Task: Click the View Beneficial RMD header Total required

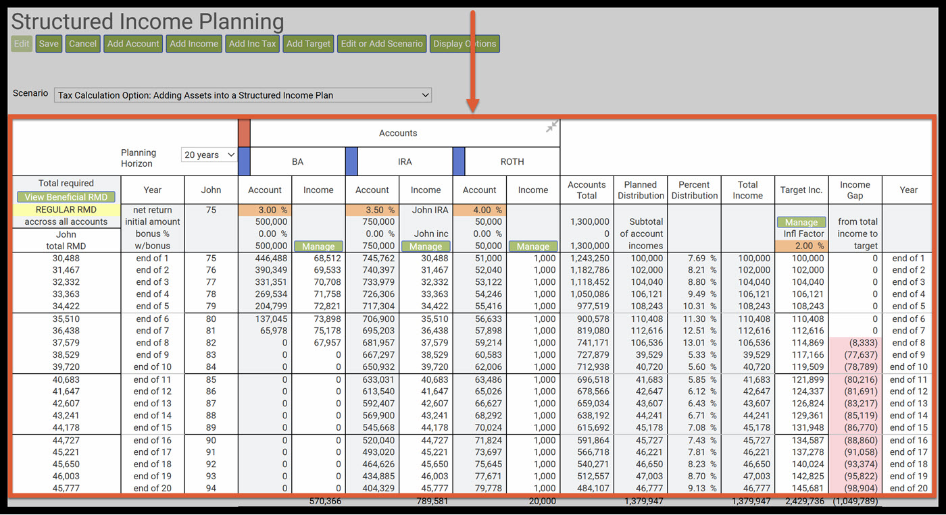Action: [x=66, y=184]
